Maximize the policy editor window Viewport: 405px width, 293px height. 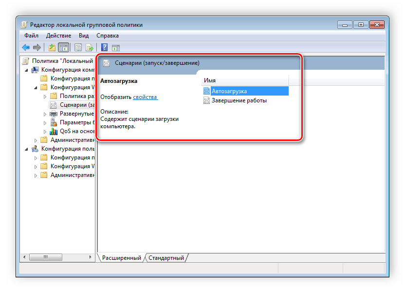(361, 25)
